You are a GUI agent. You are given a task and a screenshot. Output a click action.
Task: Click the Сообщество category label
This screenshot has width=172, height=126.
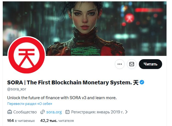coord(25,112)
